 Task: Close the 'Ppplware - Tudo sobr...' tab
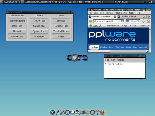[115, 17]
